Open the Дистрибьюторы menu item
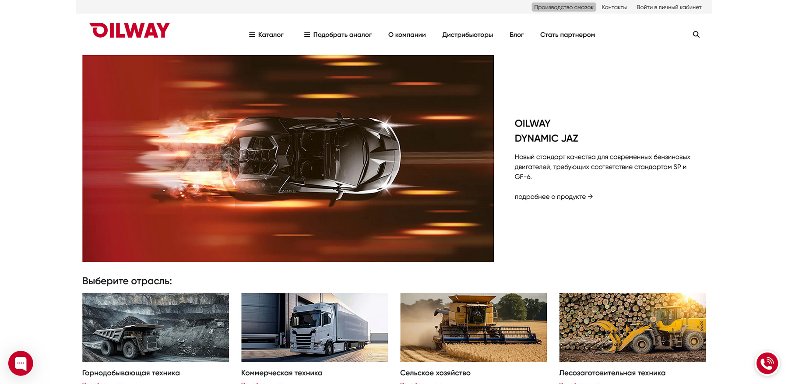This screenshot has width=788, height=384. (468, 35)
